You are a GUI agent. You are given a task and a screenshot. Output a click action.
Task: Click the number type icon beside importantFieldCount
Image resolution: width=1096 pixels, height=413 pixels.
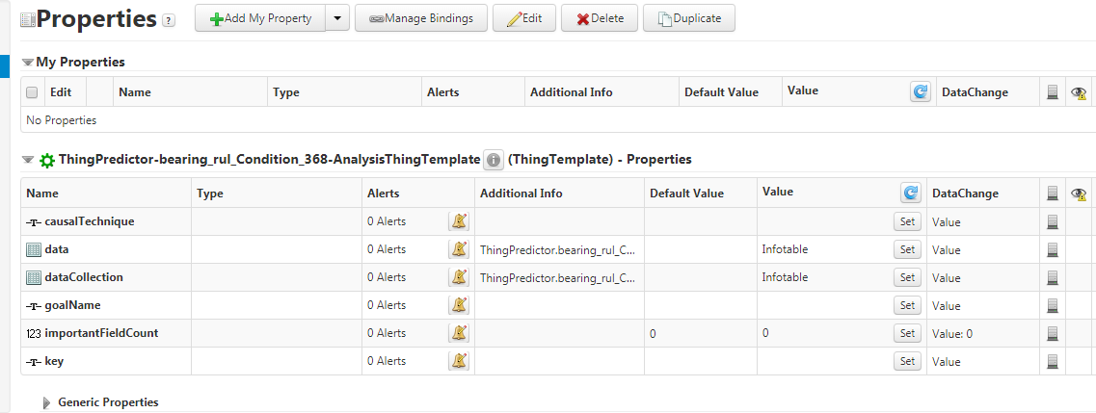point(34,333)
